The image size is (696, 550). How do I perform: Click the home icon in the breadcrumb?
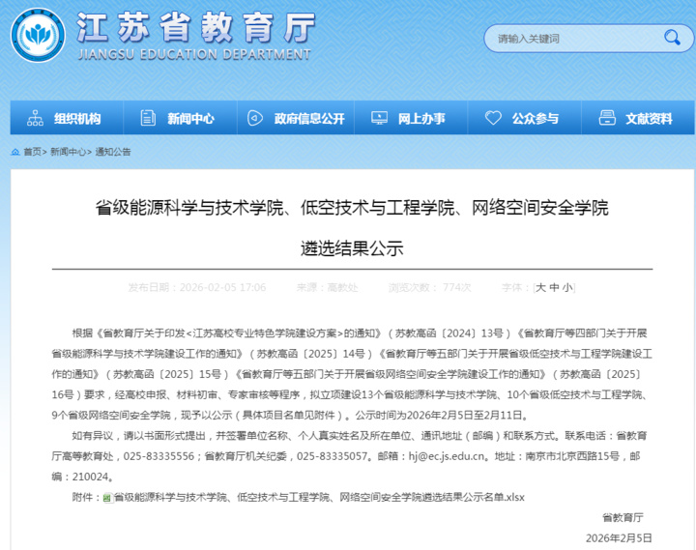(x=14, y=152)
